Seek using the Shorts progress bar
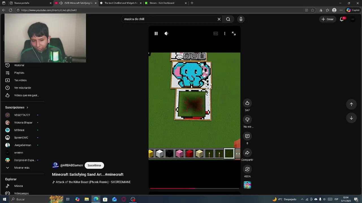 [195, 188]
